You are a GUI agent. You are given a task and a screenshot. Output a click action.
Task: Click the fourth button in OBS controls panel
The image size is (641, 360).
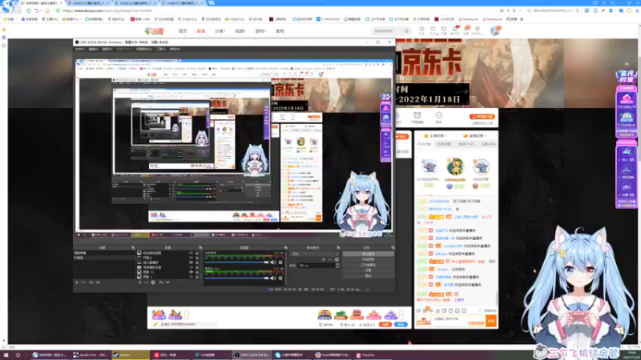click(368, 270)
